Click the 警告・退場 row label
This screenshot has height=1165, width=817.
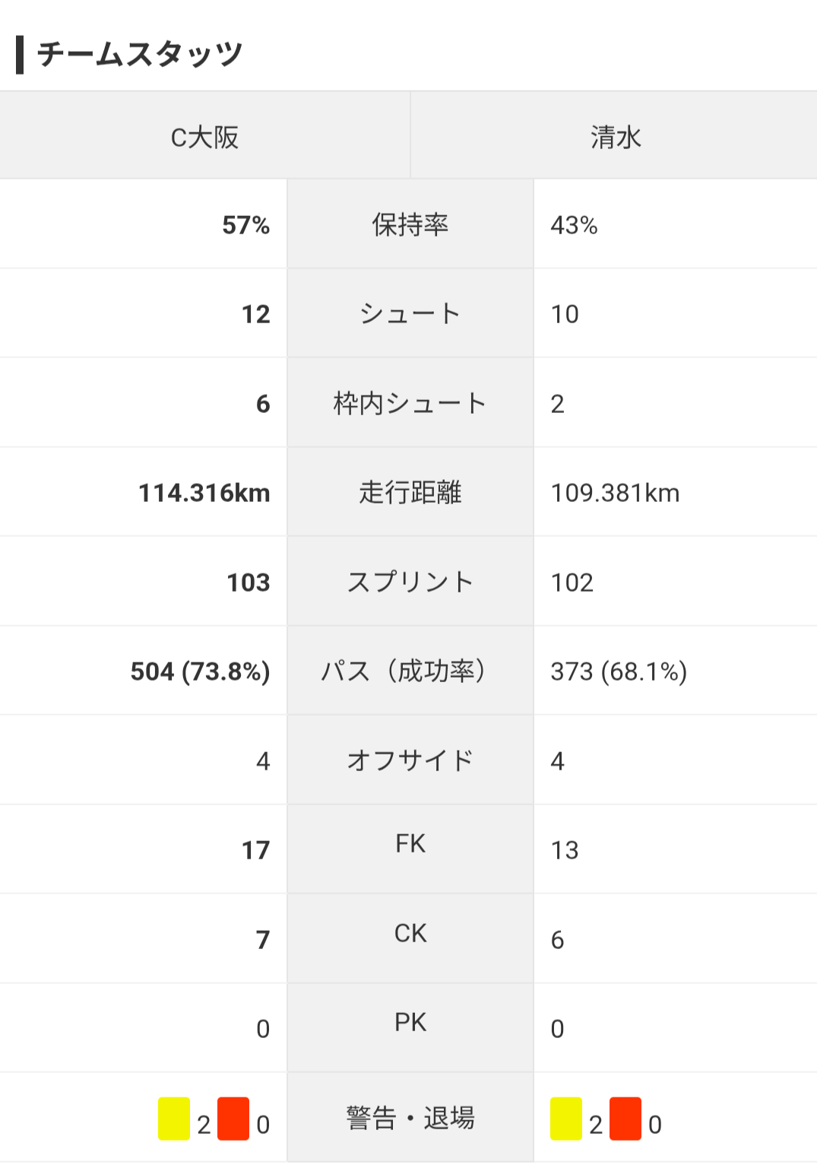click(x=410, y=1118)
